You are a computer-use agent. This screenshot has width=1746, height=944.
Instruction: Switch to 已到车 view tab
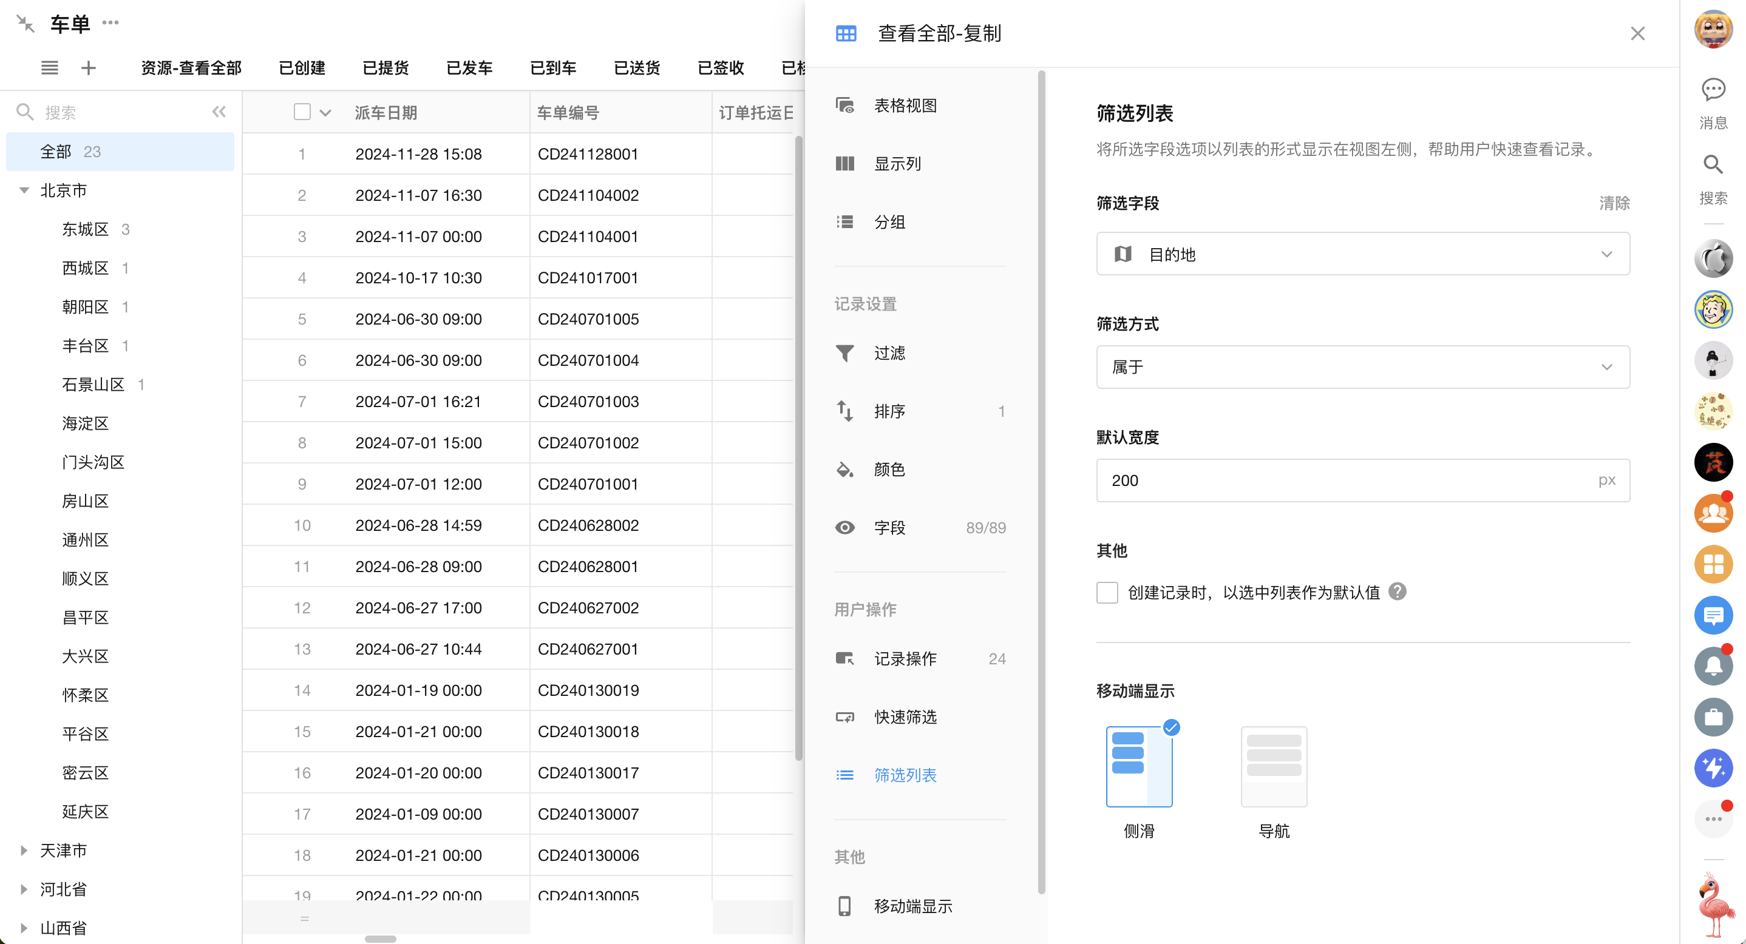[553, 68]
